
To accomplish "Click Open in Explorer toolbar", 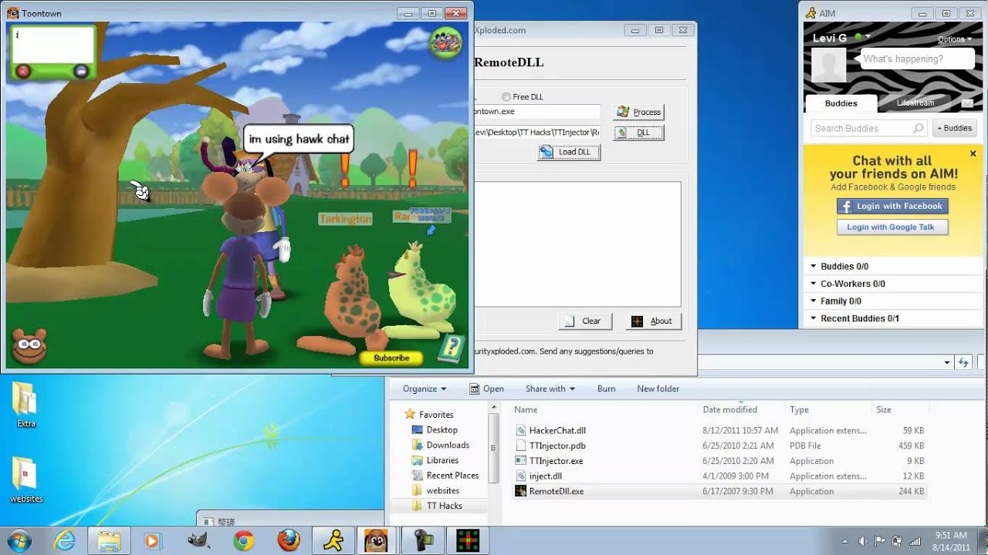I will coord(487,389).
